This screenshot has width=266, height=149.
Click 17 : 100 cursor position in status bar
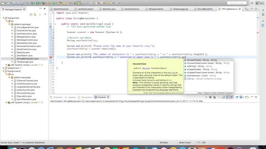click(x=201, y=142)
